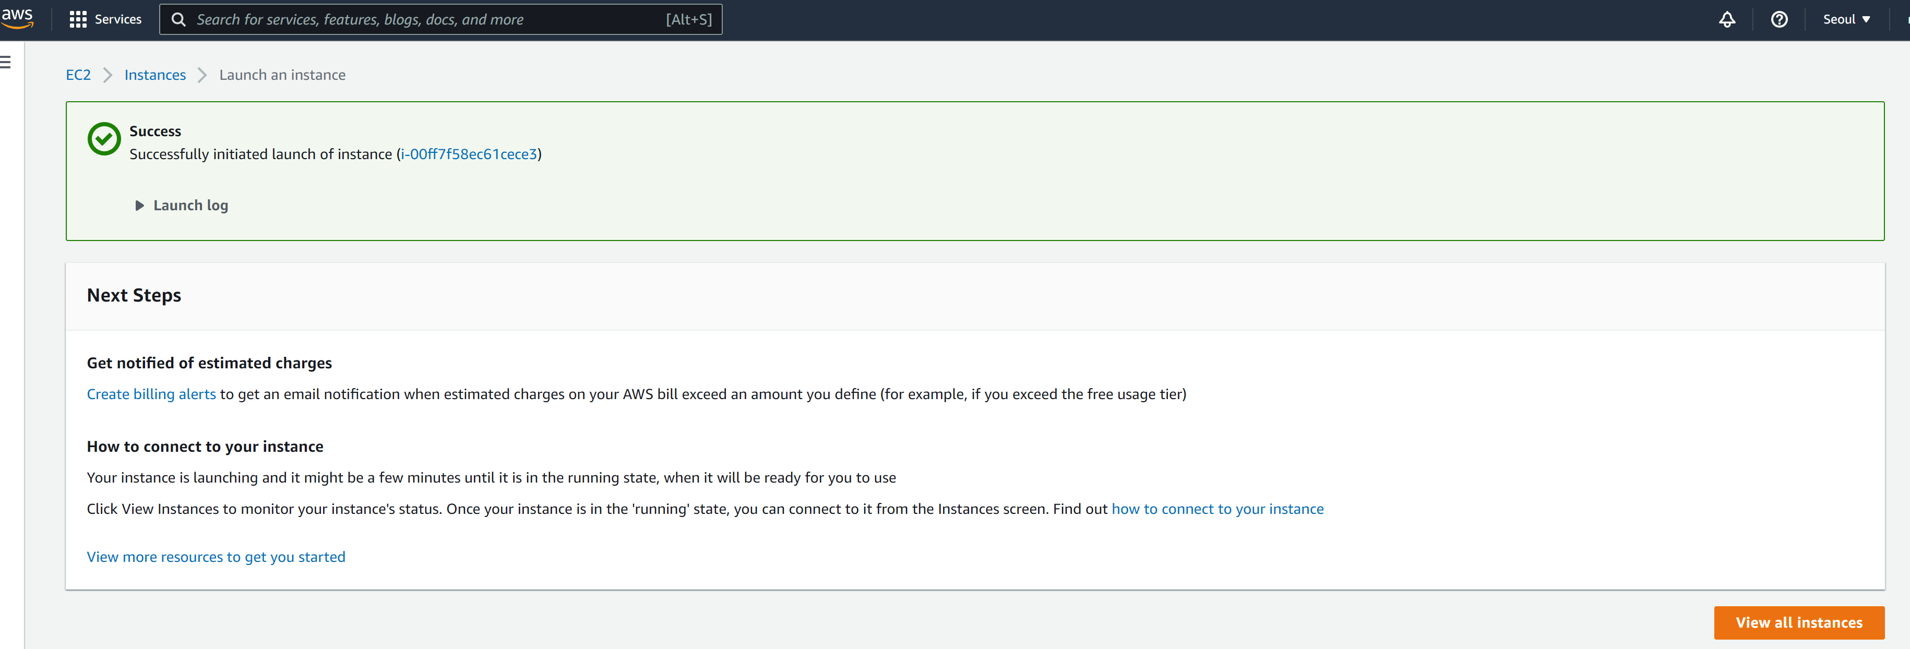Click the green Success checkmark icon
Image resolution: width=1910 pixels, height=649 pixels.
tap(104, 139)
